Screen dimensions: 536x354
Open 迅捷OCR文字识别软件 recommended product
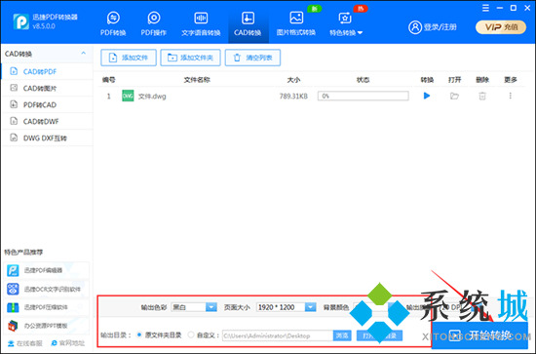click(47, 289)
